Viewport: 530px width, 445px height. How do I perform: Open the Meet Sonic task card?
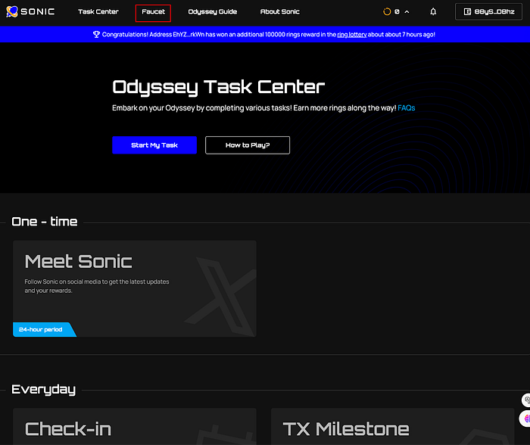(x=135, y=288)
